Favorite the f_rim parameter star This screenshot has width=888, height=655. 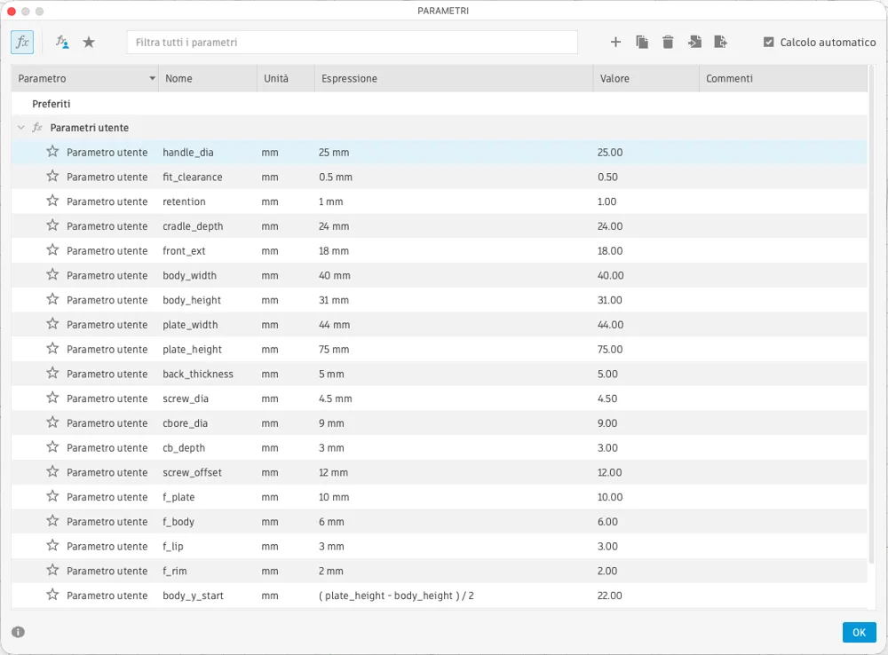(x=52, y=570)
